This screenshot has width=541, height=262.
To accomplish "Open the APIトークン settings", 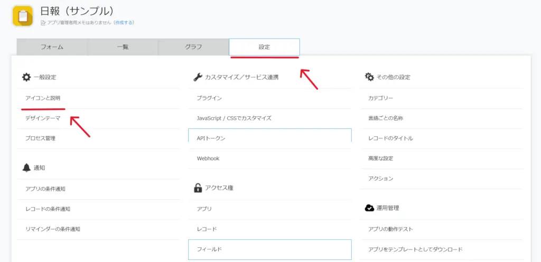I will [211, 138].
